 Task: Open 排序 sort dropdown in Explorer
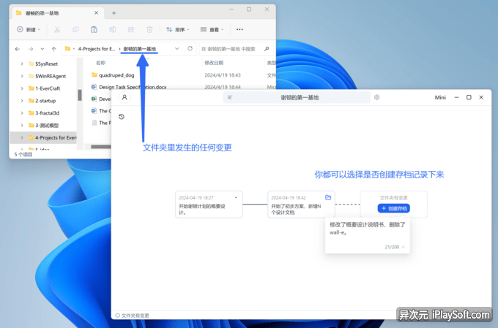(177, 29)
